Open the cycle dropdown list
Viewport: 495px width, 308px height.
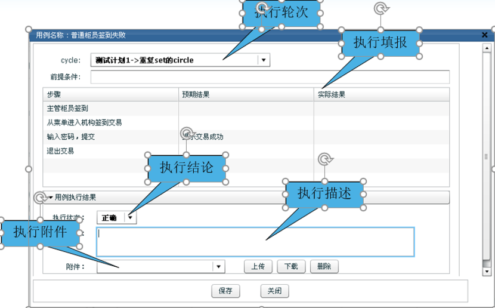pos(264,60)
